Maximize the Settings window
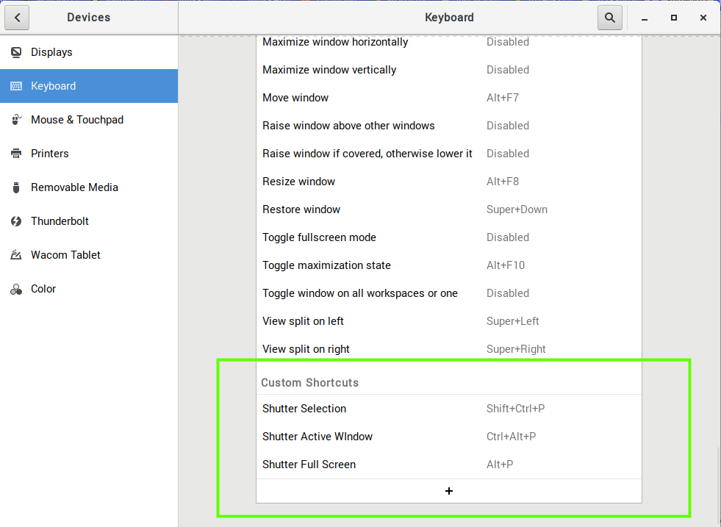Image resolution: width=721 pixels, height=527 pixels. pos(674,18)
